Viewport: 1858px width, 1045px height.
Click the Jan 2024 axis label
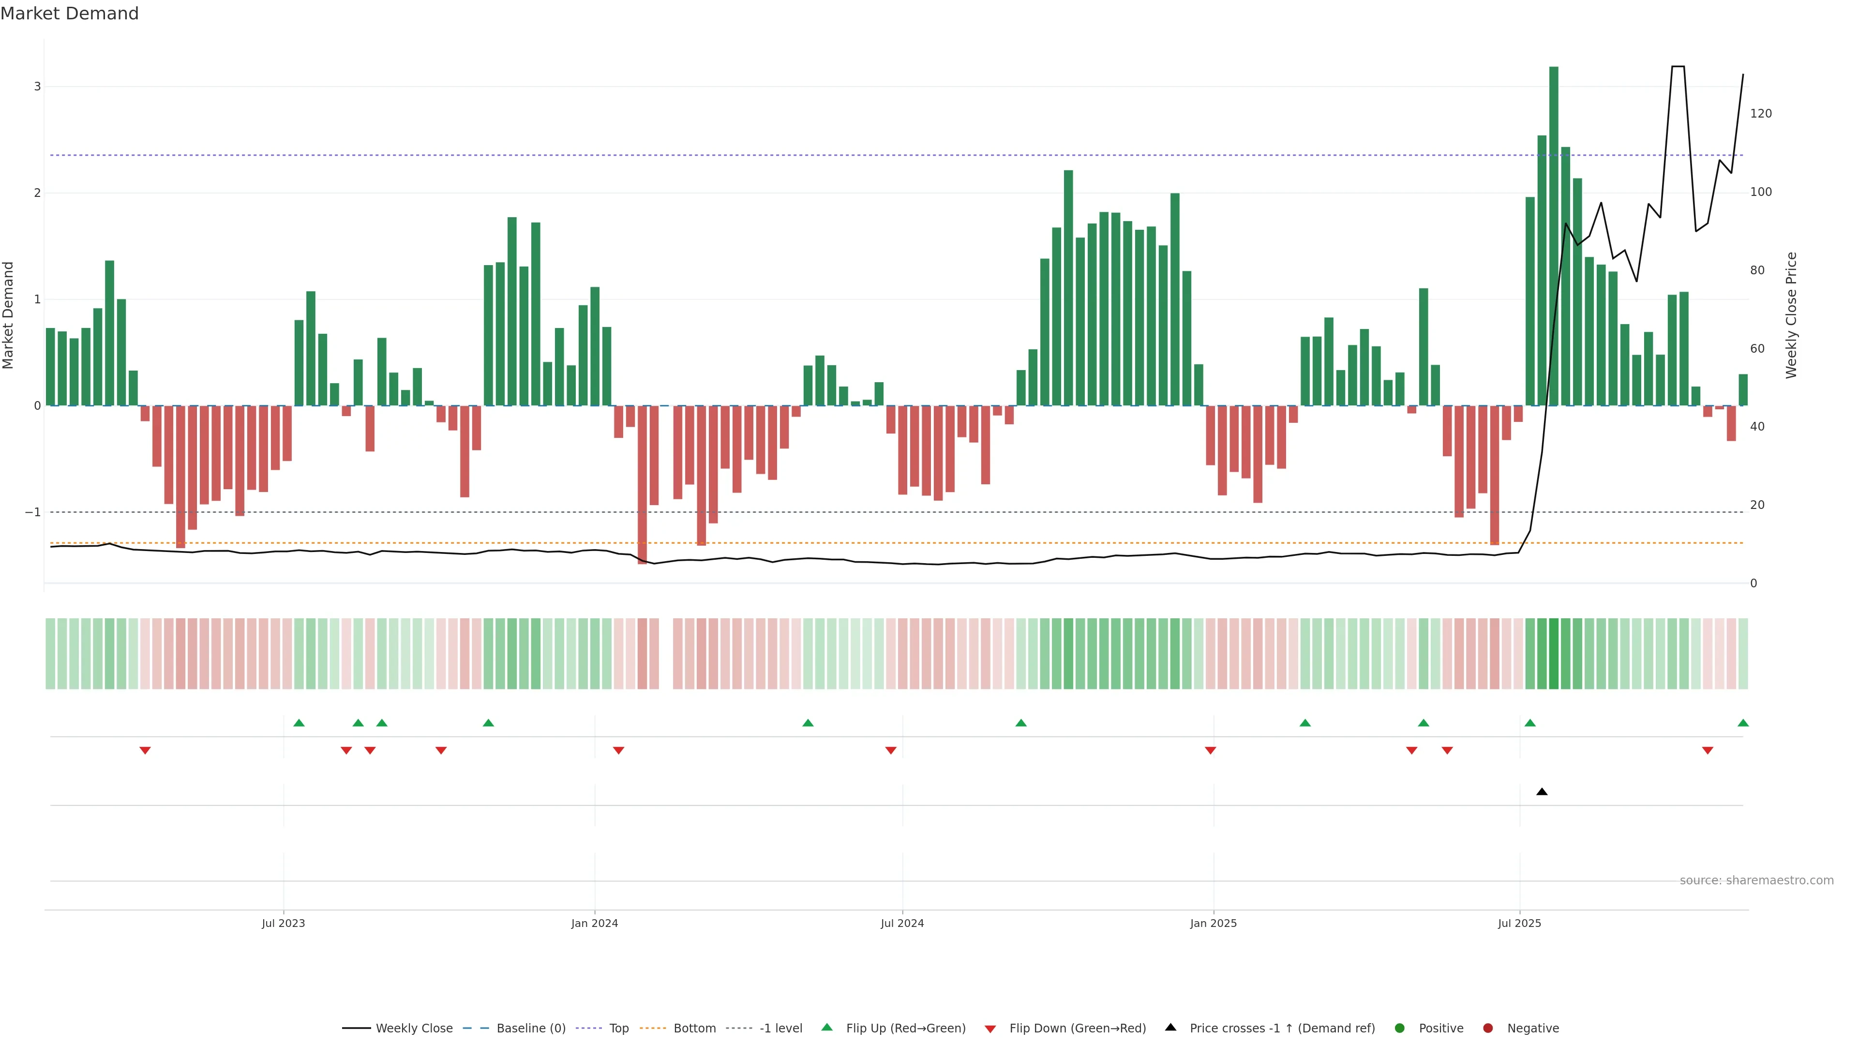coord(594,923)
